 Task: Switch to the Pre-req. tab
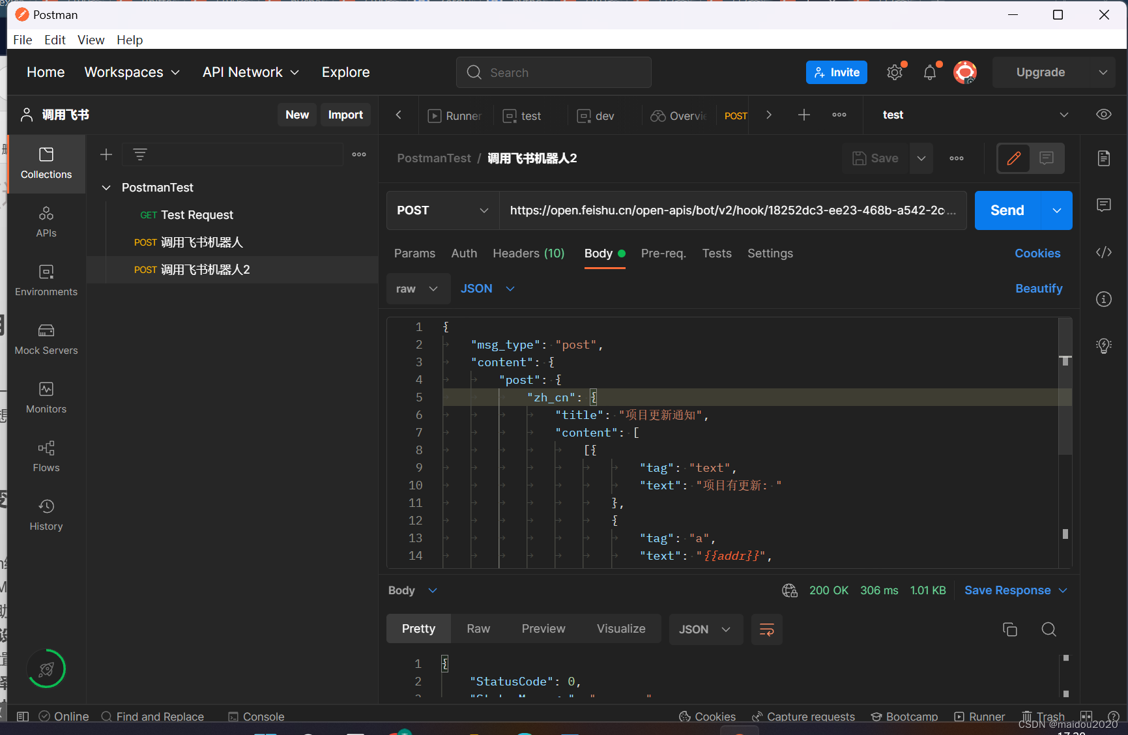[663, 253]
